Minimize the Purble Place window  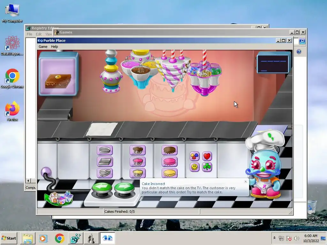[x=278, y=41]
